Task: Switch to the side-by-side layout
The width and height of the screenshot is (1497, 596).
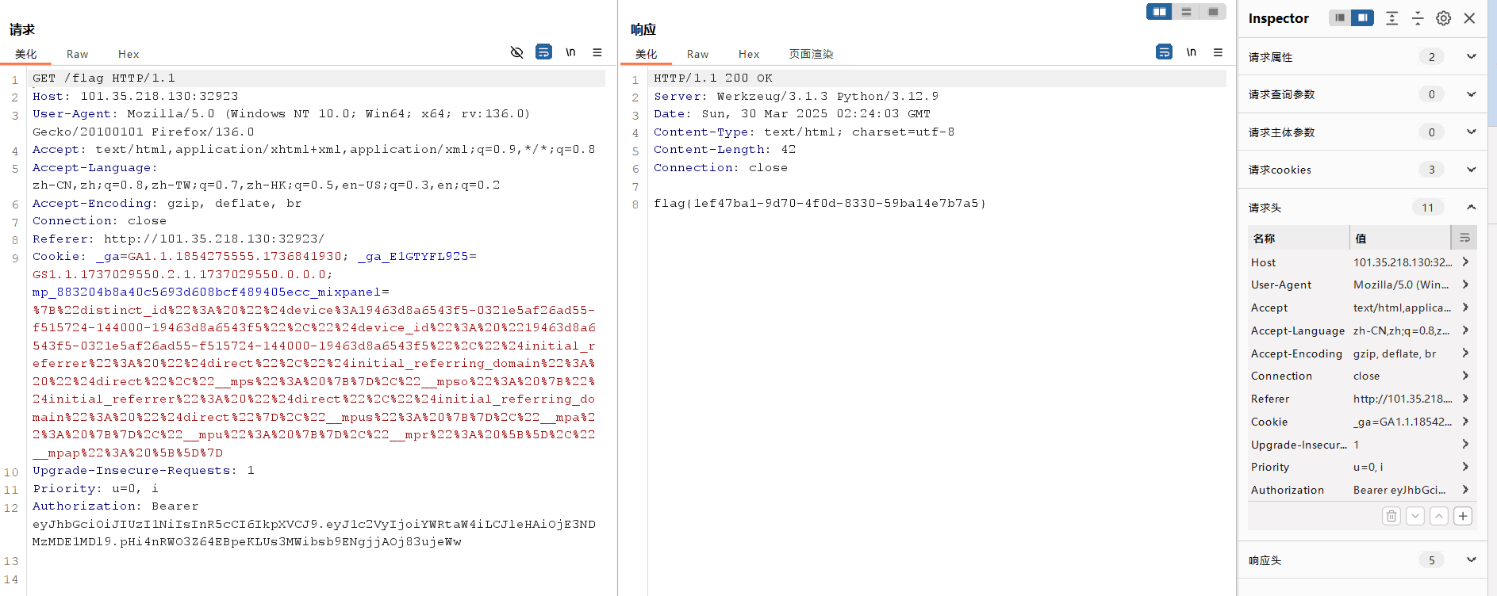Action: 1159,12
